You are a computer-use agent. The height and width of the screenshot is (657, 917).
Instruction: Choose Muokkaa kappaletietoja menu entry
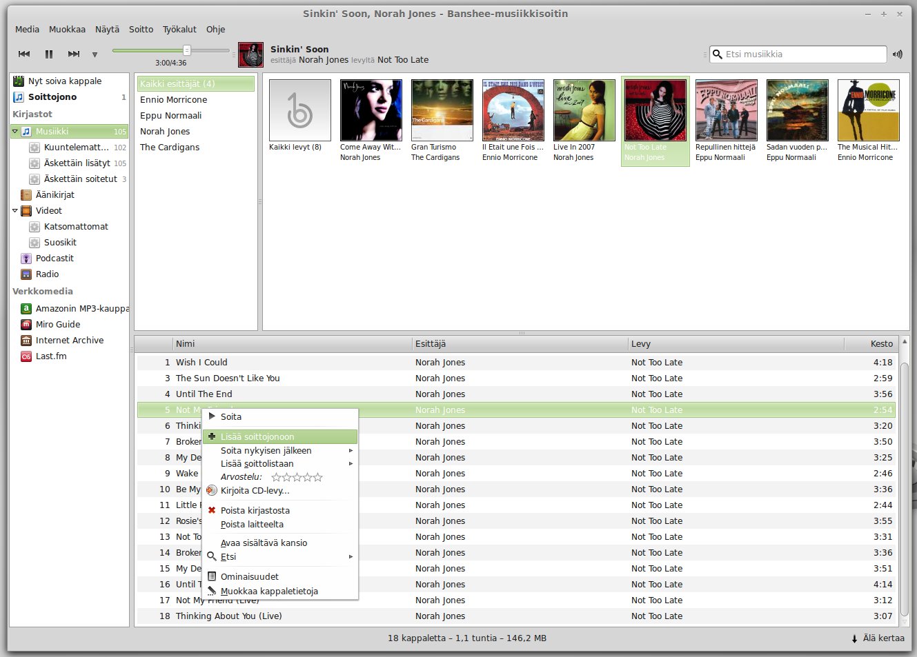coord(280,592)
